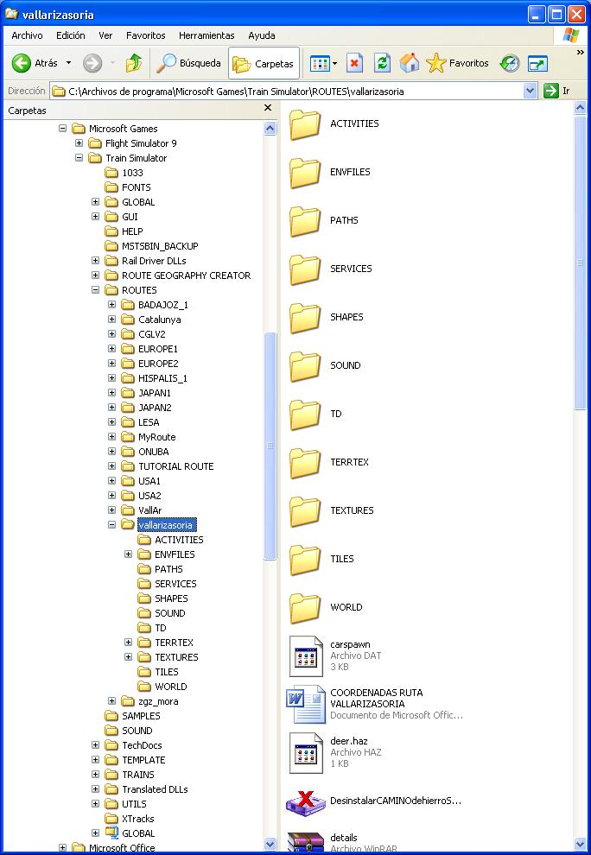Click the Atrás back button
Image resolution: width=591 pixels, height=855 pixels.
point(35,63)
